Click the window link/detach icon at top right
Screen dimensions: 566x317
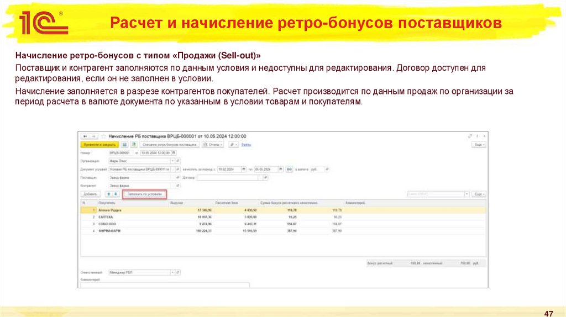[x=470, y=136]
